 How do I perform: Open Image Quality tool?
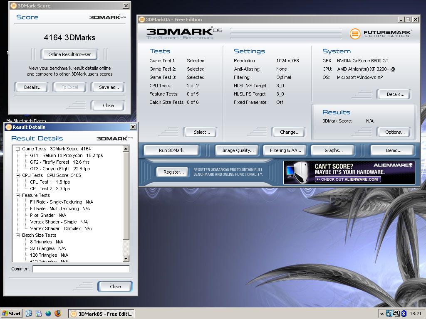(238, 150)
